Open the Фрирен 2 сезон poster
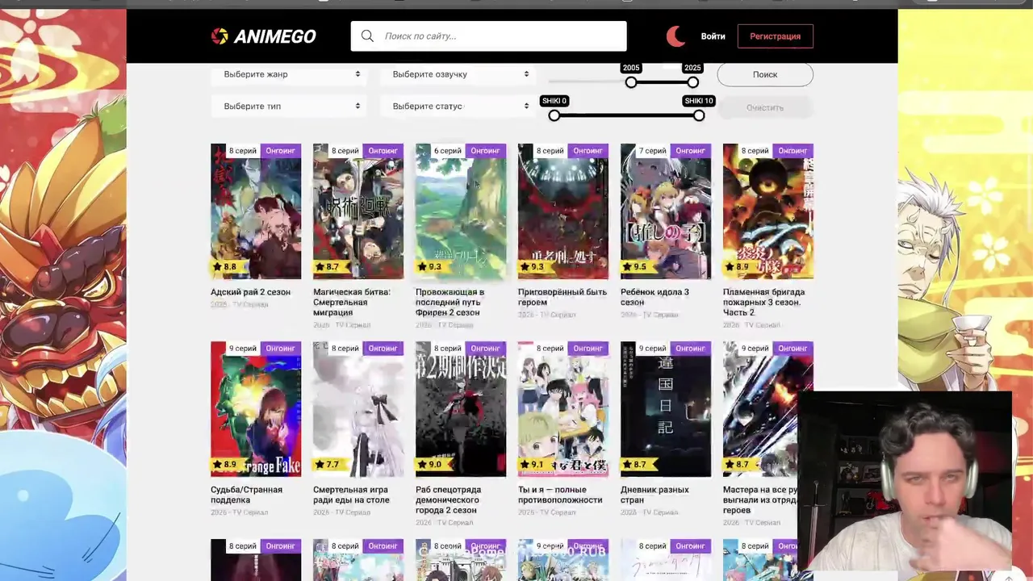1033x581 pixels. pos(461,211)
